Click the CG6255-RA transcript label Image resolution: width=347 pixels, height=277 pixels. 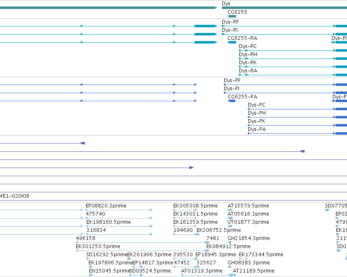pos(242,38)
